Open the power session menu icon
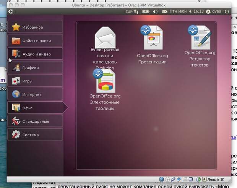Image resolution: width=237 pixels, height=188 pixels. pos(227,11)
